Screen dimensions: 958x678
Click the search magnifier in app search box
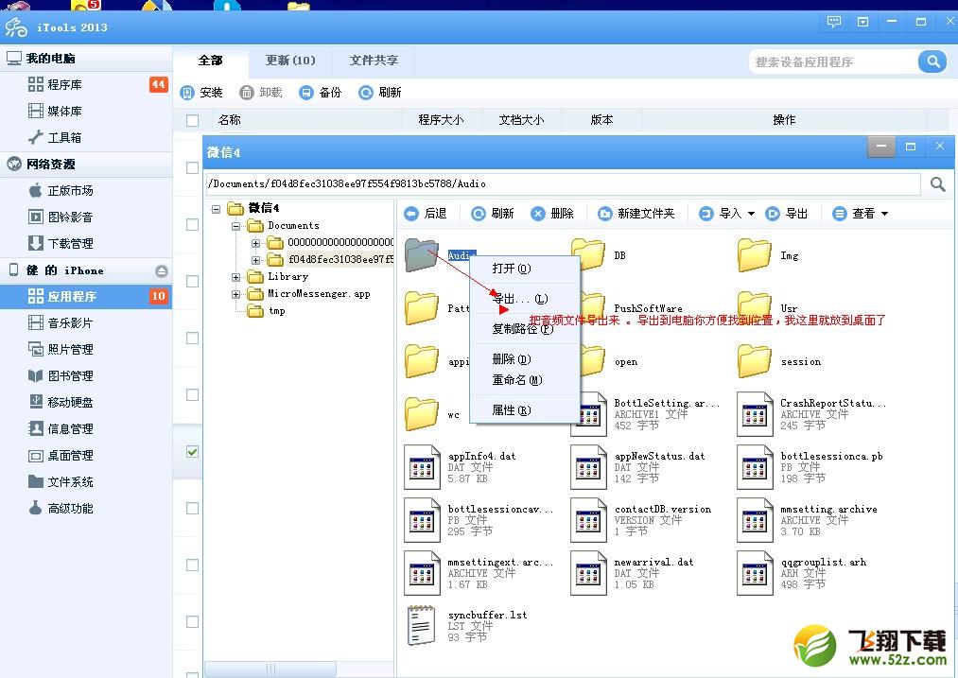click(932, 61)
